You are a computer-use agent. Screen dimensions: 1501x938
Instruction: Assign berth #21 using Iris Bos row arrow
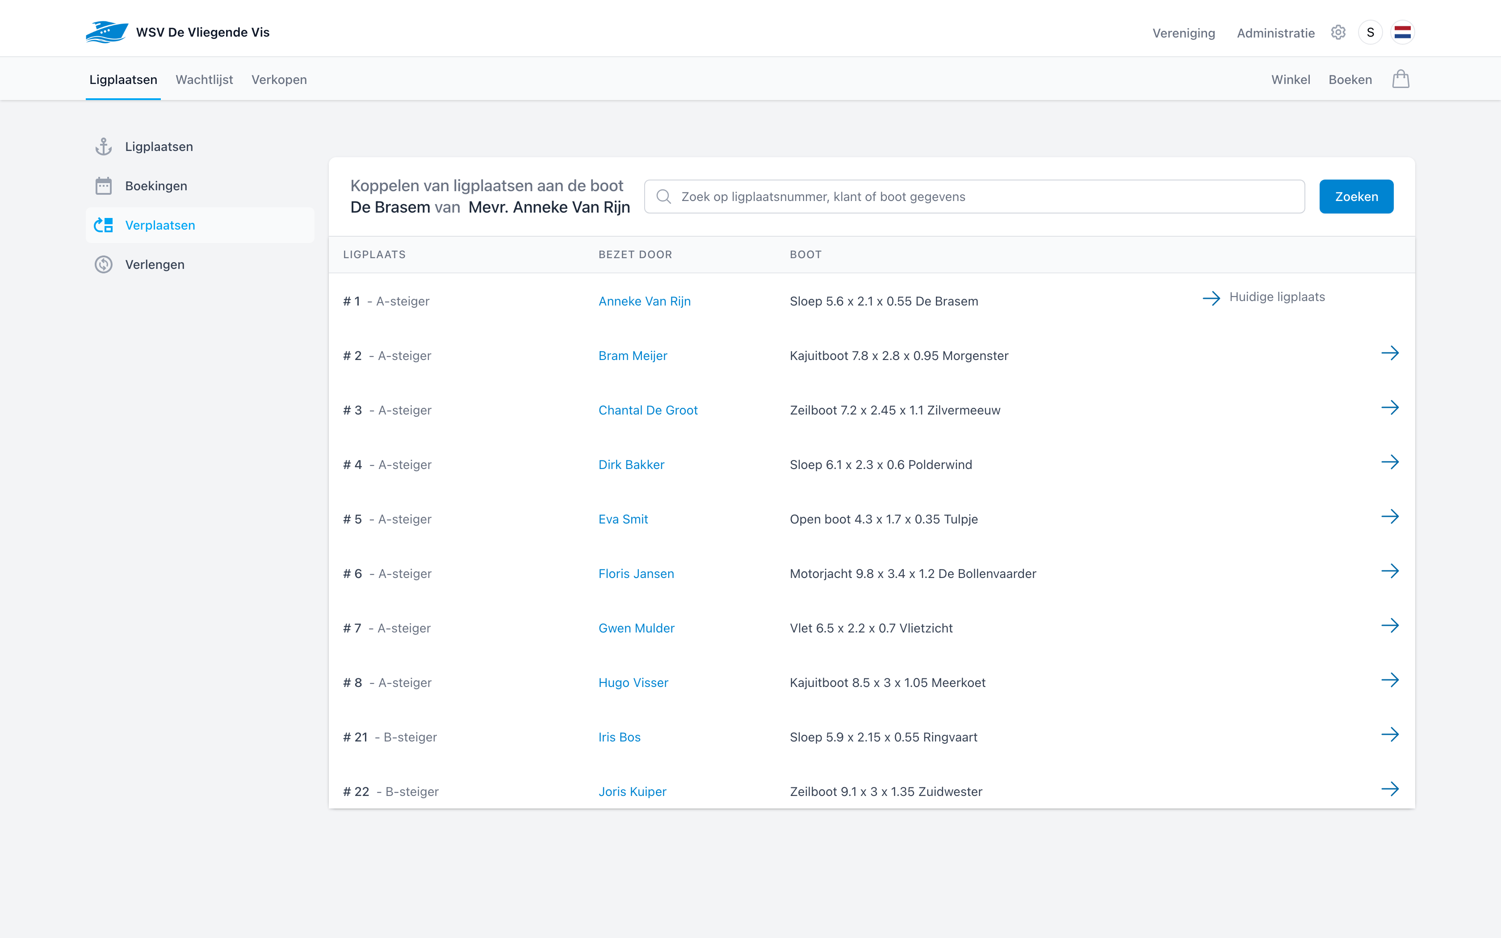(x=1390, y=734)
